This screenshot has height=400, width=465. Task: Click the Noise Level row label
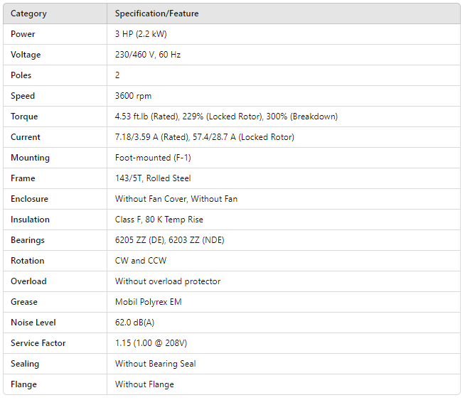point(32,323)
